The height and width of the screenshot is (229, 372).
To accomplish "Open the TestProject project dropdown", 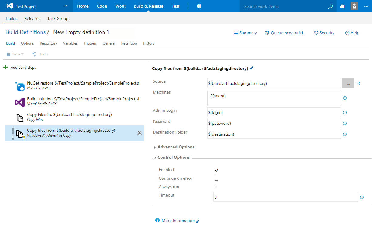I will 66,6.
